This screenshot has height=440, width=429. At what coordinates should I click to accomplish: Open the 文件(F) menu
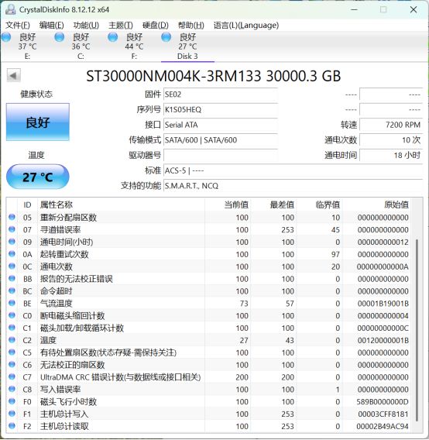pos(17,26)
